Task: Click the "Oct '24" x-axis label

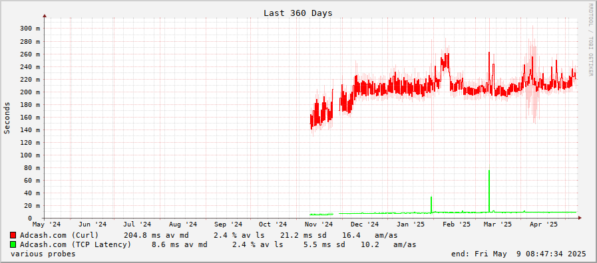Action: click(x=273, y=224)
